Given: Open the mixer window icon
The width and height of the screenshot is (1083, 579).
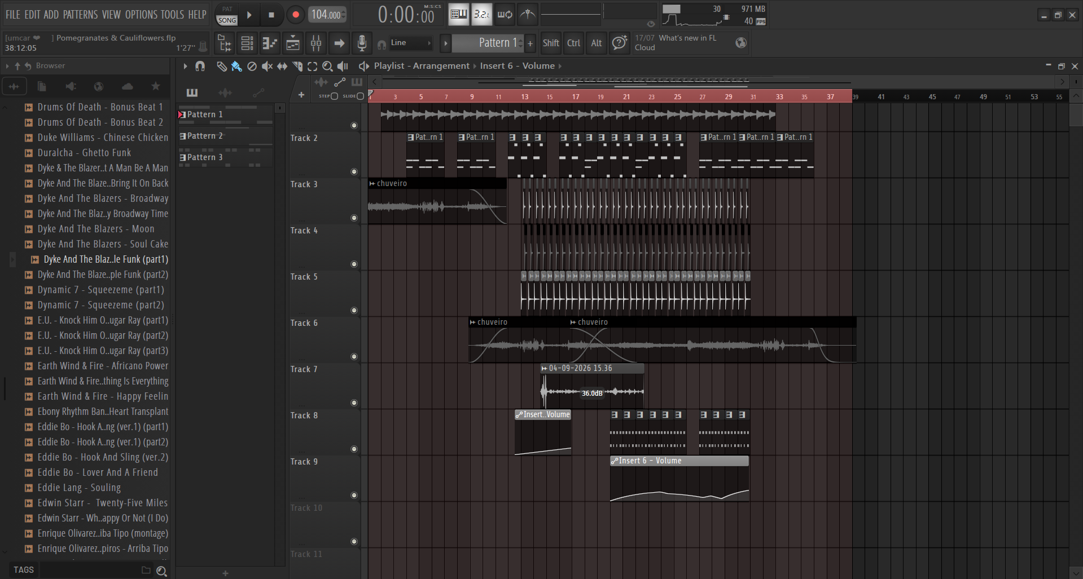Looking at the screenshot, I should 316,43.
